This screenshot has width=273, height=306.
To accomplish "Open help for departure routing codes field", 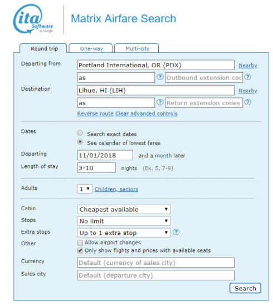I will pos(160,77).
